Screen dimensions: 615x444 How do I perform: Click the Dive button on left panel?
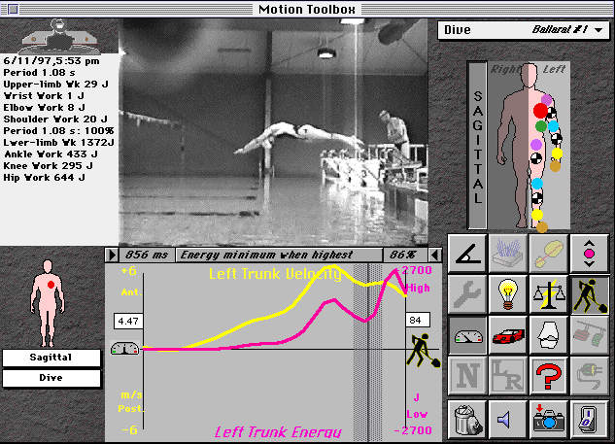[51, 378]
